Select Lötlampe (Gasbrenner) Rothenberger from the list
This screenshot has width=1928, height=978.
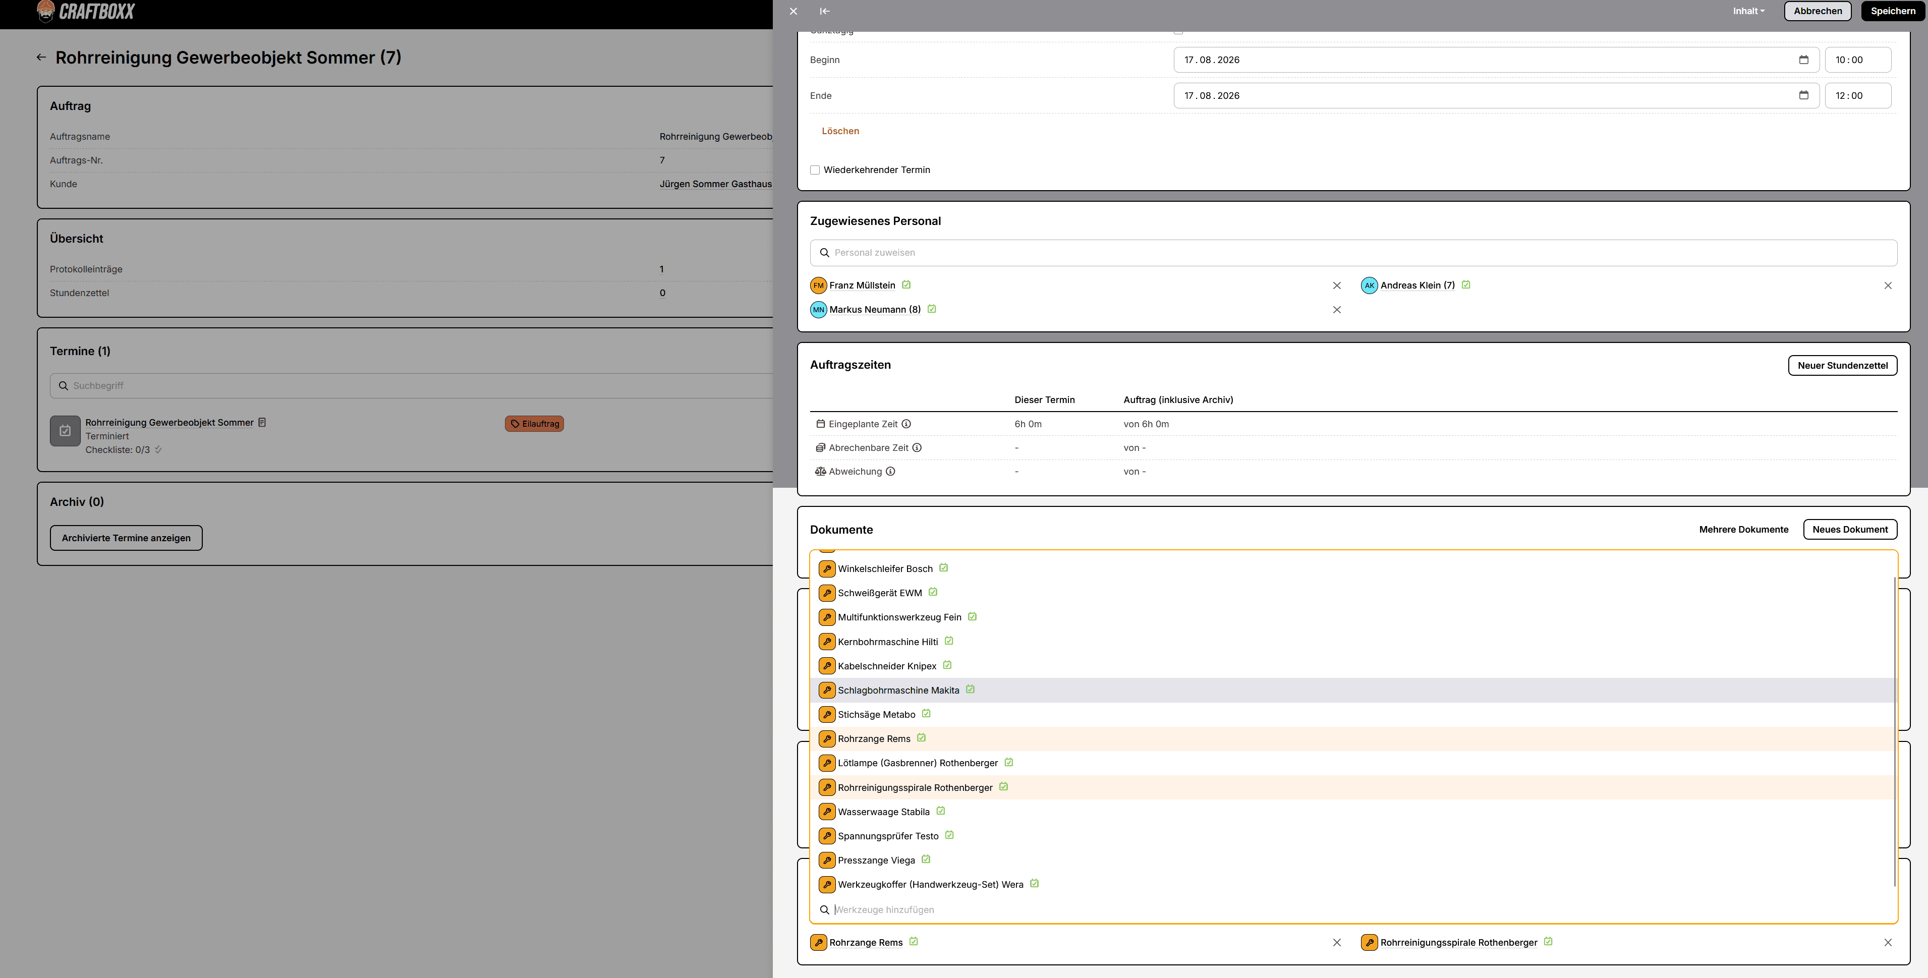[1353, 763]
